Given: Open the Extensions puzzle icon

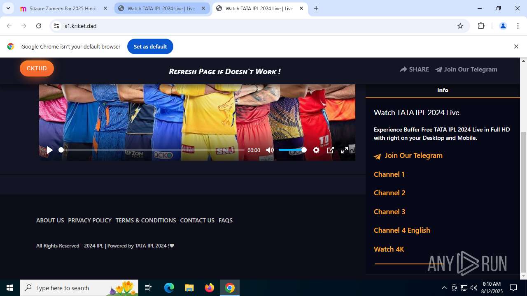Looking at the screenshot, I should pyautogui.click(x=481, y=26).
